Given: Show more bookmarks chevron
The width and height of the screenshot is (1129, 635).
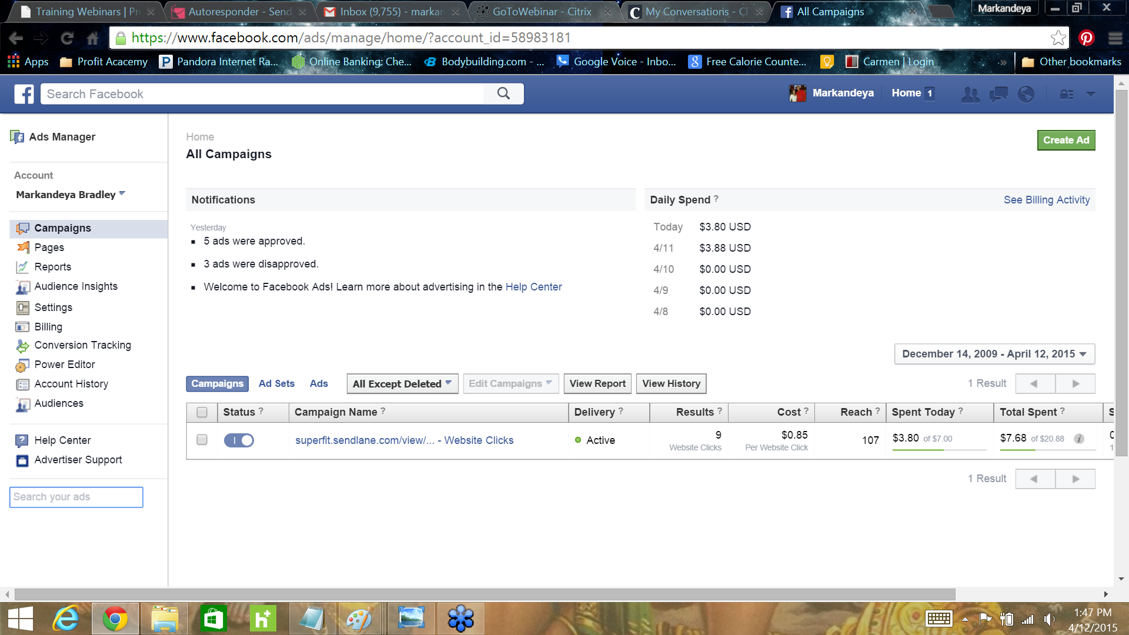Looking at the screenshot, I should click(x=1002, y=62).
